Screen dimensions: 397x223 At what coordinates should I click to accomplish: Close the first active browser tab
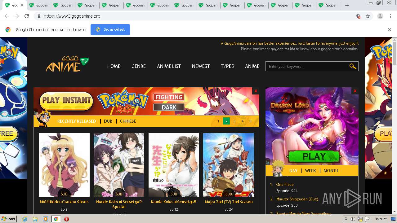pos(22,5)
